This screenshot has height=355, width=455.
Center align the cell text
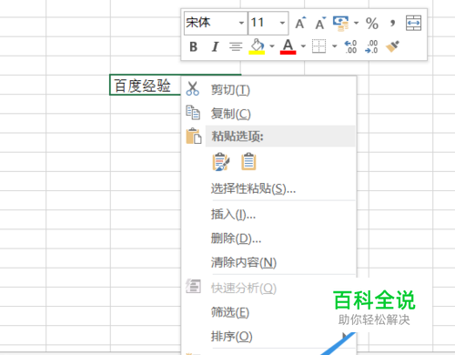(236, 46)
